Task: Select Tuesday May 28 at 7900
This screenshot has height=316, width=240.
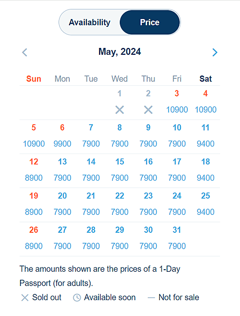Action: click(91, 239)
